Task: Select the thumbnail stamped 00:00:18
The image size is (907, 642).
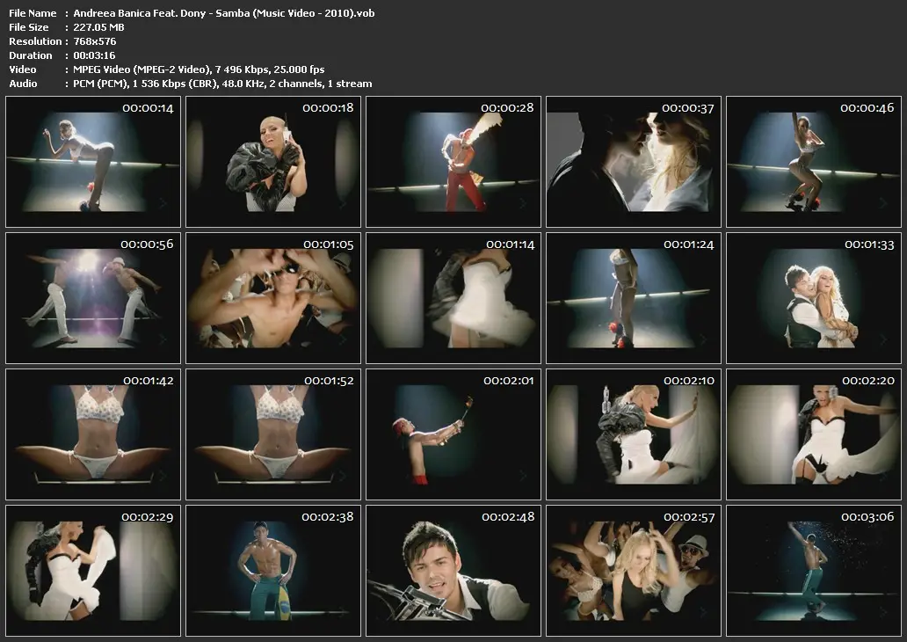Action: click(273, 162)
